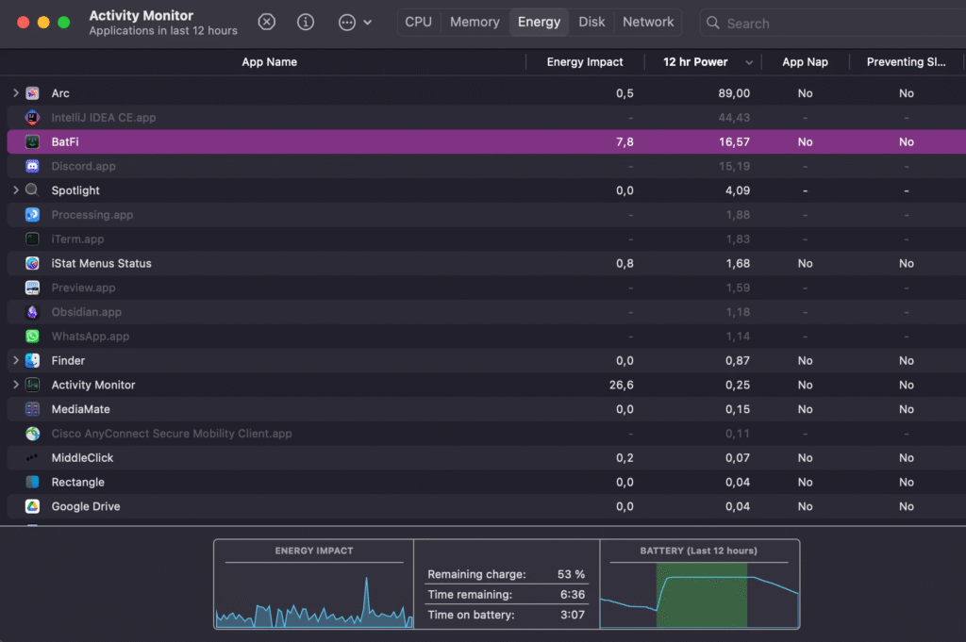Click the Preview app icon
Image resolution: width=966 pixels, height=642 pixels.
point(32,288)
